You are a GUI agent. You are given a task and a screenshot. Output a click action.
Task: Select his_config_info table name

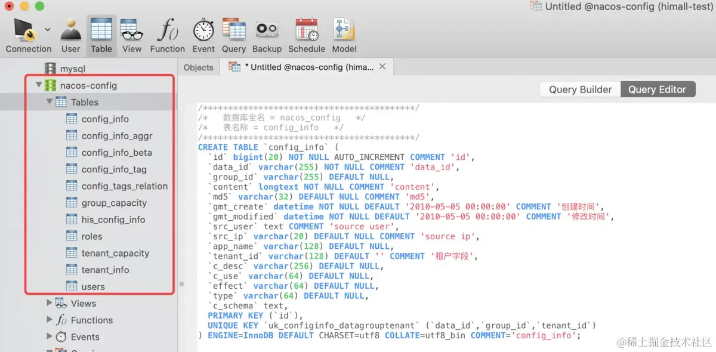click(x=113, y=219)
